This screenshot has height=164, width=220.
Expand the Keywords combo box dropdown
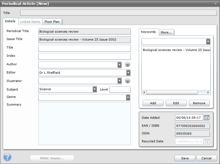[208, 41]
